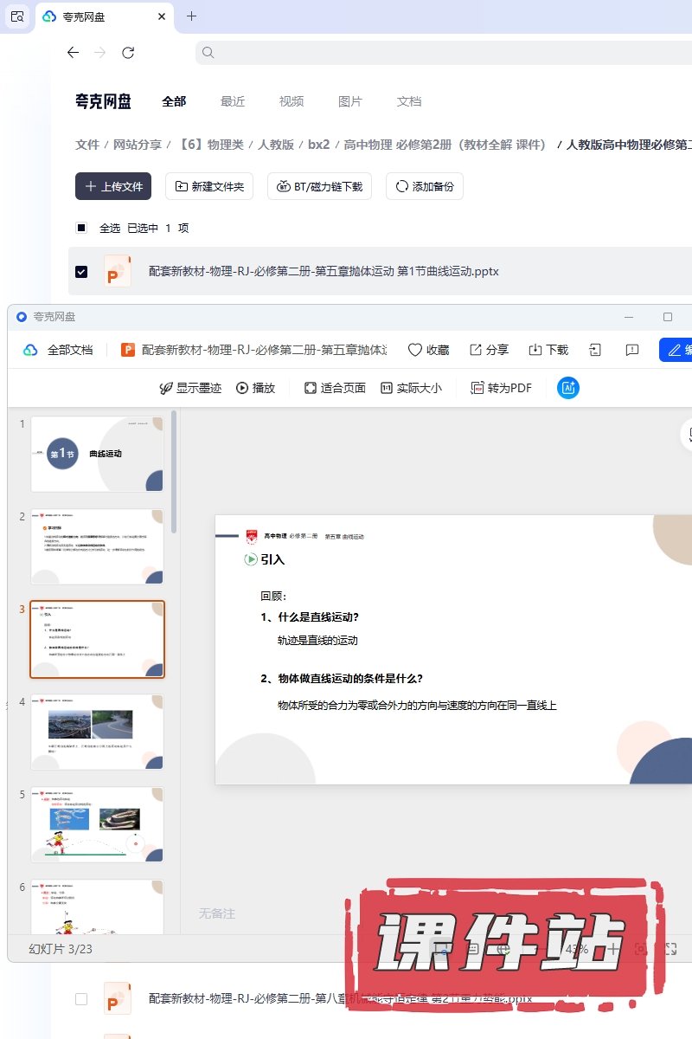Viewport: 692px width, 1039px height.
Task: Check the 第八章 pptx file checkbox
Action: [81, 998]
